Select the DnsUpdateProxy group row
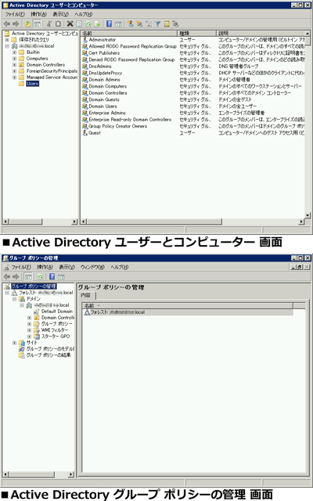This screenshot has width=313, height=501. 193,73
